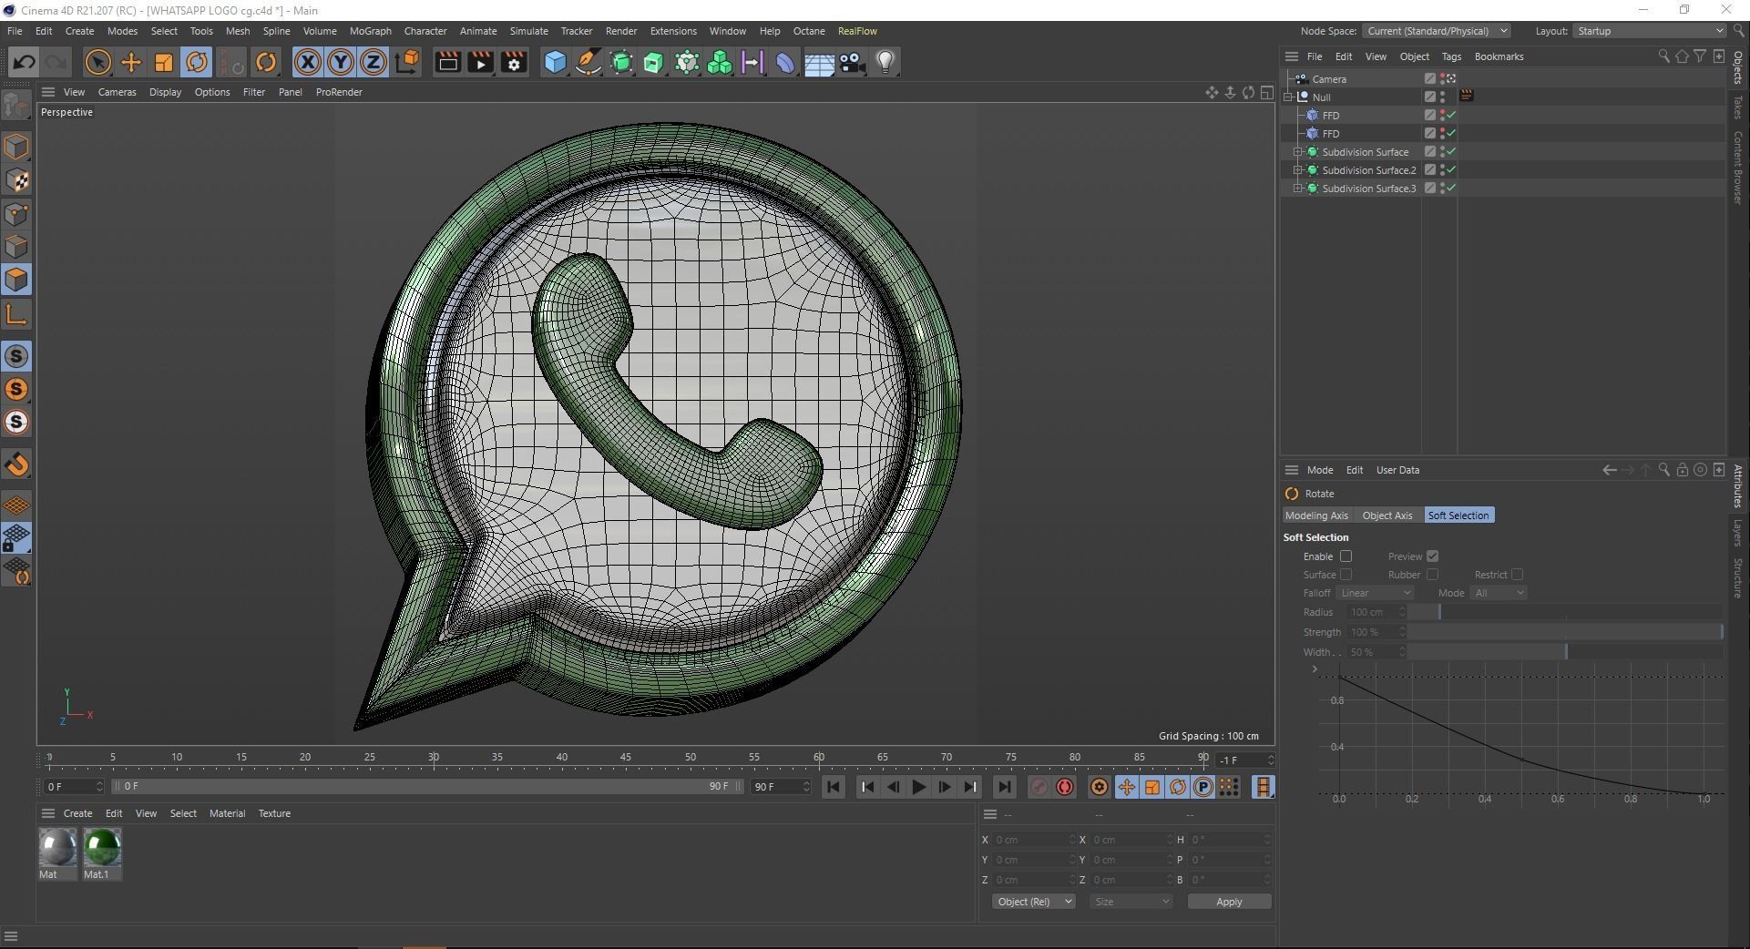This screenshot has height=949, width=1750.
Task: Select the Camera object in Object Manager
Action: 1329,79
